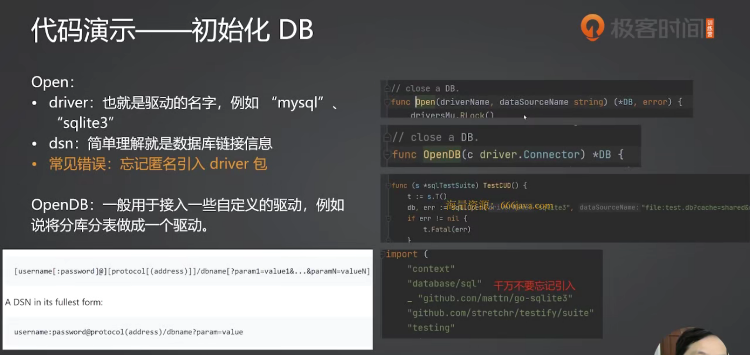The height and width of the screenshot is (355, 750).
Task: Click the github.com/stretchr/testify/suite import
Action: [500, 313]
